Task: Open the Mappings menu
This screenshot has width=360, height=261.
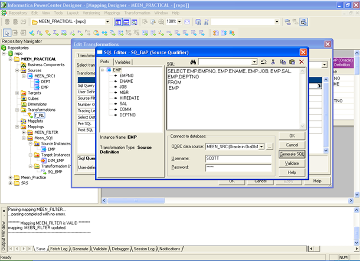Action: [x=112, y=13]
